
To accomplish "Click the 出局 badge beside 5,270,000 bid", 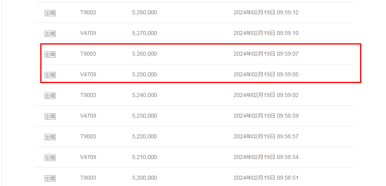I will click(50, 33).
